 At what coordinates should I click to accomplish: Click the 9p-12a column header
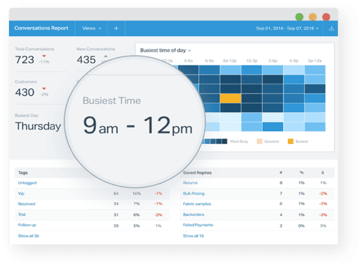coord(315,60)
